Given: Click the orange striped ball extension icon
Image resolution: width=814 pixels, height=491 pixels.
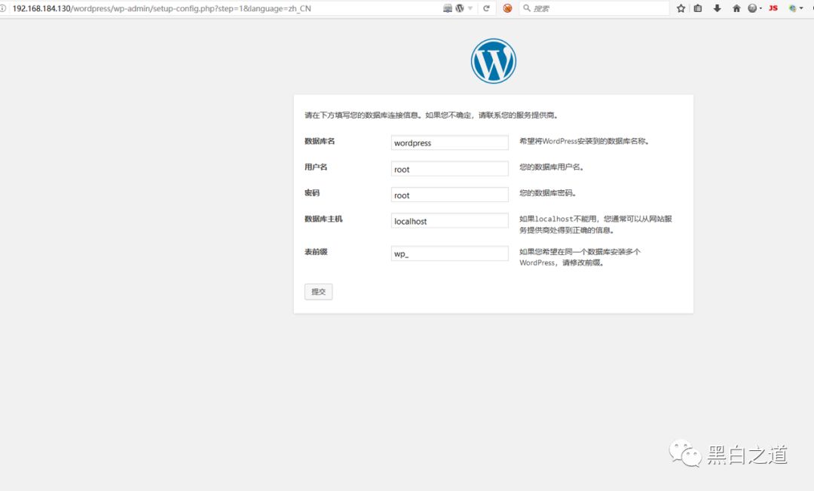Looking at the screenshot, I should [x=508, y=8].
